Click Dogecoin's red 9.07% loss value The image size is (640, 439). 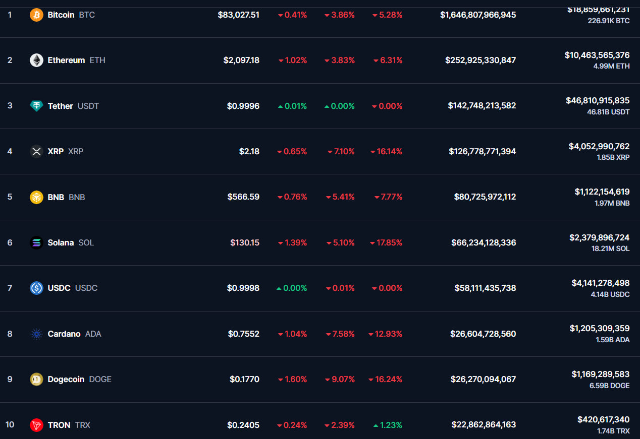tap(340, 379)
